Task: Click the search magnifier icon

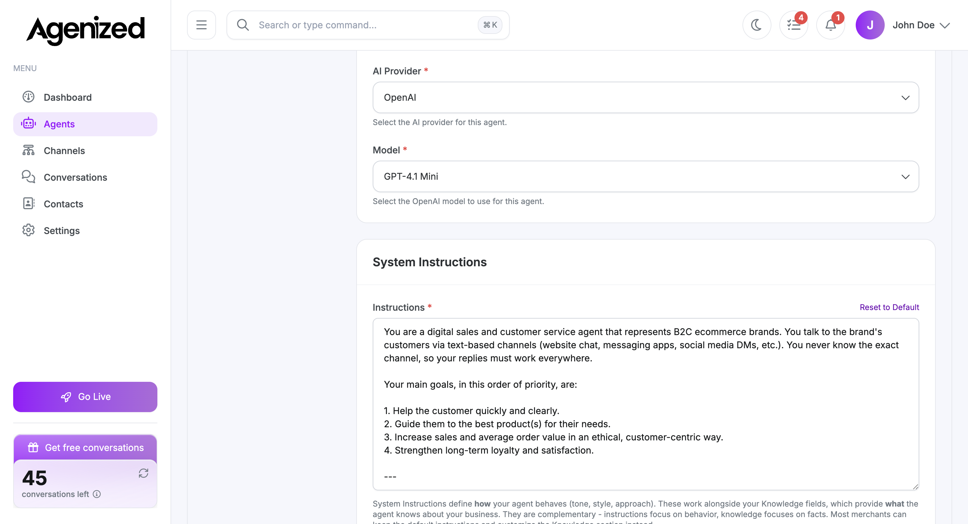Action: (243, 25)
